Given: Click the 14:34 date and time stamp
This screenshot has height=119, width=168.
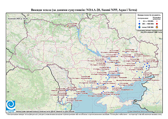Looking at the screenshot, I should 18,18.
